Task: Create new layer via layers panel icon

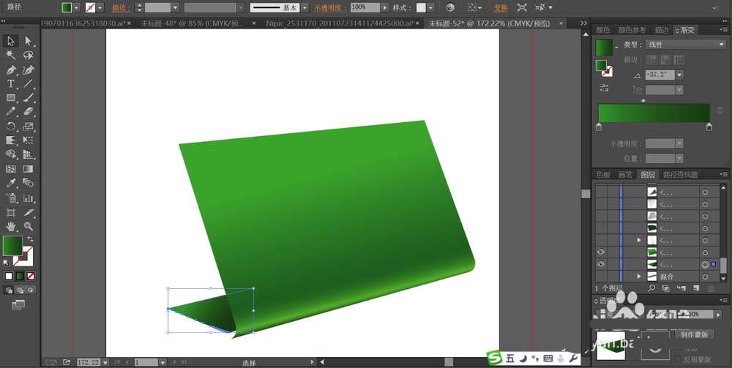Action: 696,289
